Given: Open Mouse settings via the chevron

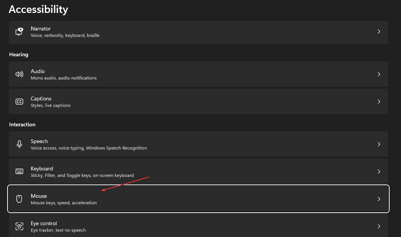Looking at the screenshot, I should [x=379, y=199].
